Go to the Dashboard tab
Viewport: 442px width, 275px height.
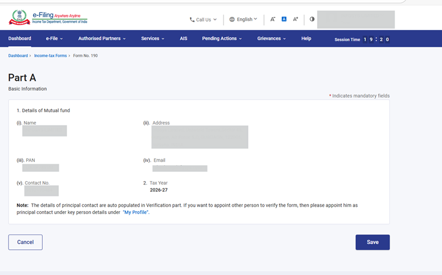(20, 39)
